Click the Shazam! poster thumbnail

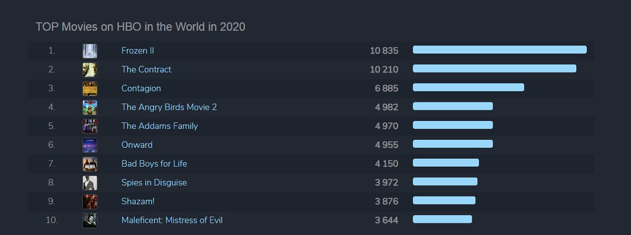[89, 202]
